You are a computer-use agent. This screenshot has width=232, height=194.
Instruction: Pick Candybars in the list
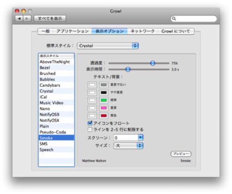click(57, 85)
